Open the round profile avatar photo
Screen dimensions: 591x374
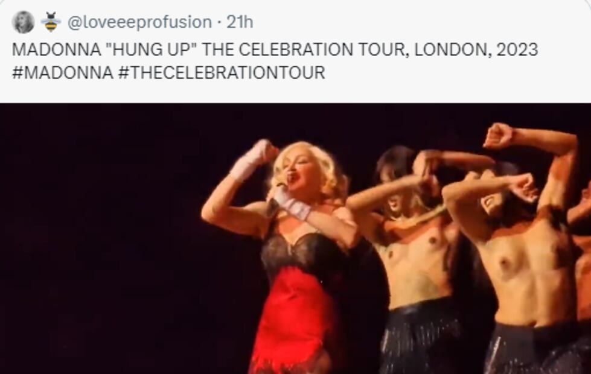click(23, 22)
